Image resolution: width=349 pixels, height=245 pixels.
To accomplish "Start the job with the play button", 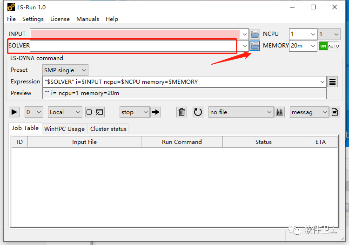I will (14, 112).
